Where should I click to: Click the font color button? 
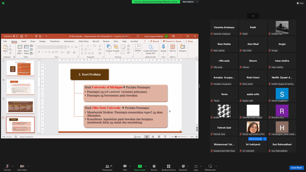coord(74,52)
